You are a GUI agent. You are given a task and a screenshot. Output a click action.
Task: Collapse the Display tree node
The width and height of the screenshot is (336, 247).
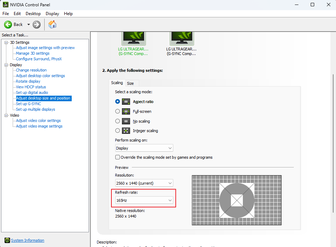click(6, 65)
